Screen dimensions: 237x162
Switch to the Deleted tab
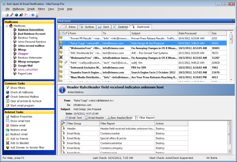click(120, 27)
